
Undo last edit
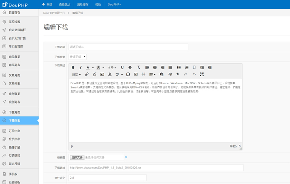pyautogui.click(x=178, y=74)
